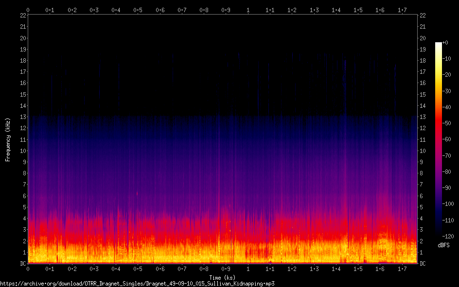Image resolution: width=459 pixels, height=287 pixels.
Task: Click the 5 kHz label on right frequency axis
Action: 421,207
